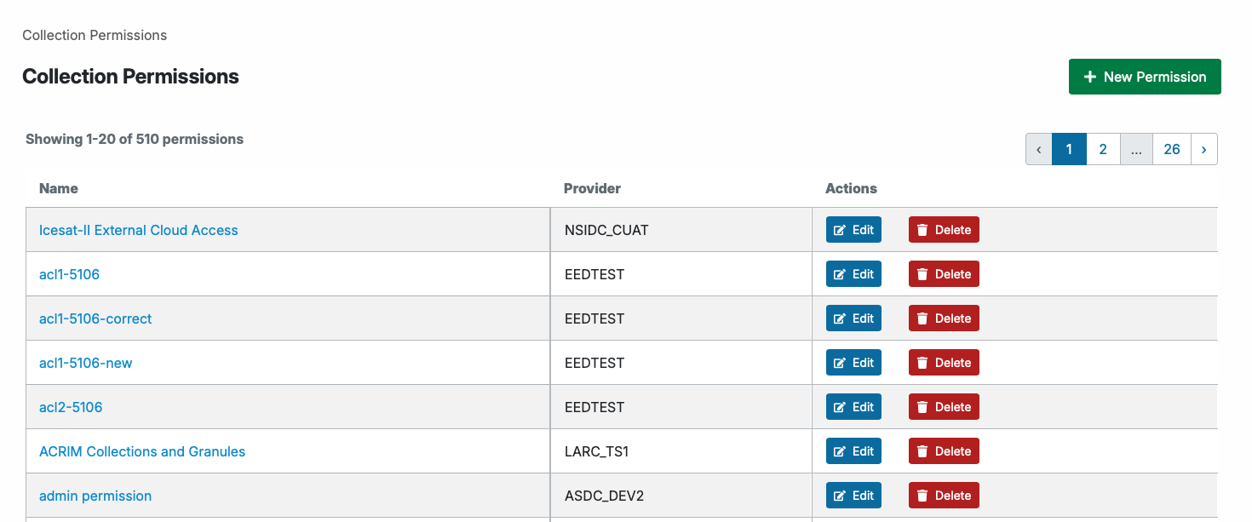Open the Icesat-II External Cloud Access link
Screen dimensions: 1252x522
coord(139,230)
